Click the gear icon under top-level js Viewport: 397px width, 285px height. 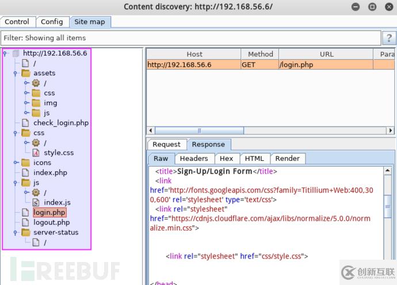tap(36, 192)
